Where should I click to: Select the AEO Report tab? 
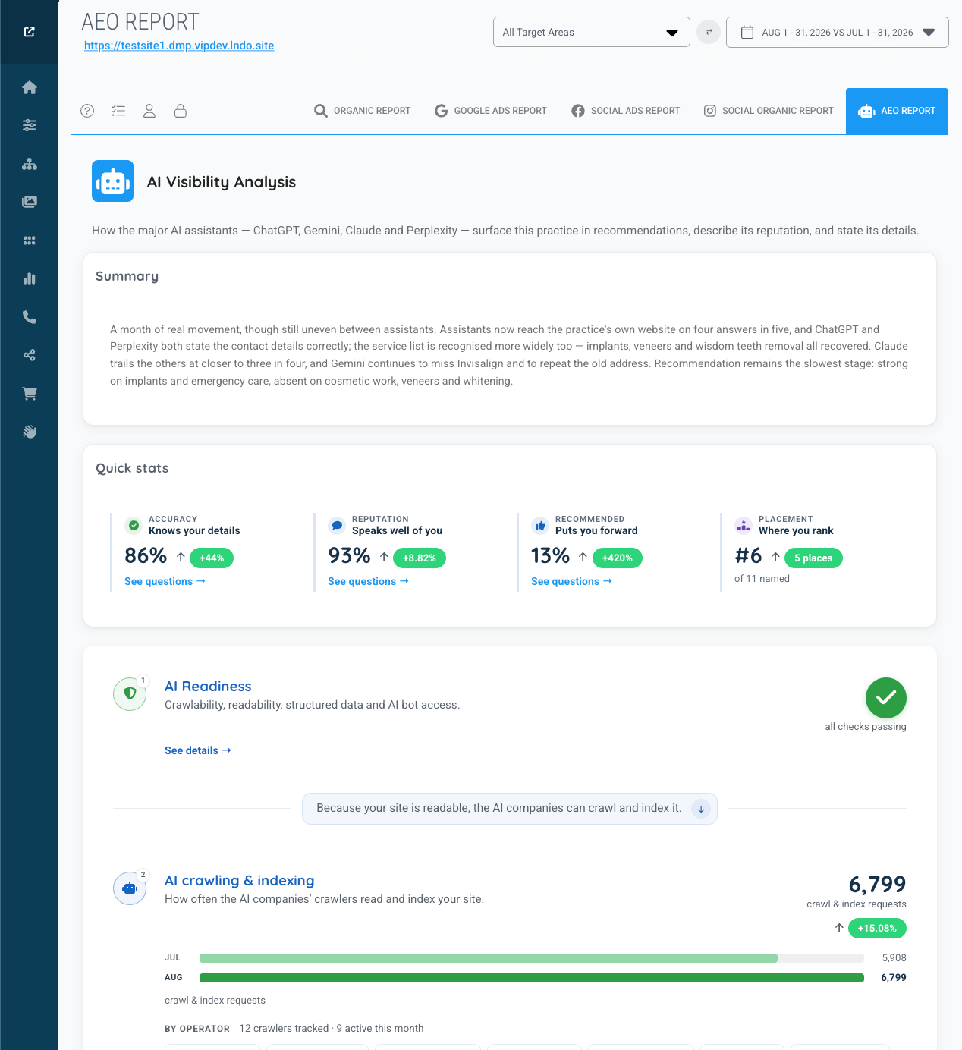tap(897, 111)
